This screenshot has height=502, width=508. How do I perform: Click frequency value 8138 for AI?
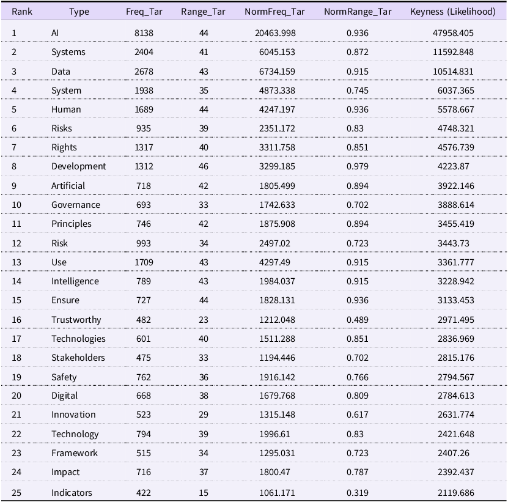pyautogui.click(x=144, y=33)
